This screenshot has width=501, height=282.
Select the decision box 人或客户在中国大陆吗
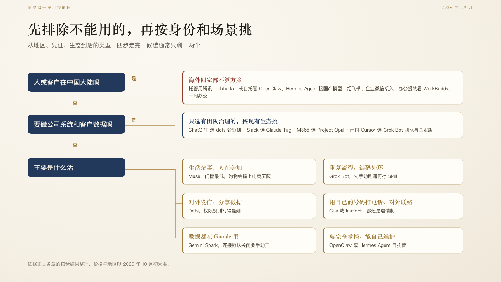(x=76, y=82)
